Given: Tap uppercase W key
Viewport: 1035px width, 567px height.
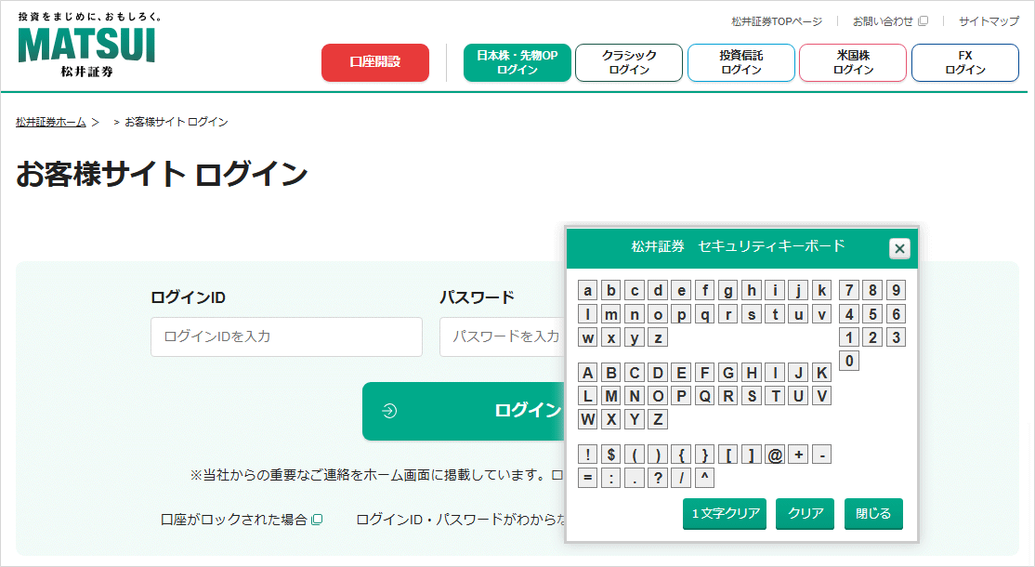Looking at the screenshot, I should (x=587, y=419).
